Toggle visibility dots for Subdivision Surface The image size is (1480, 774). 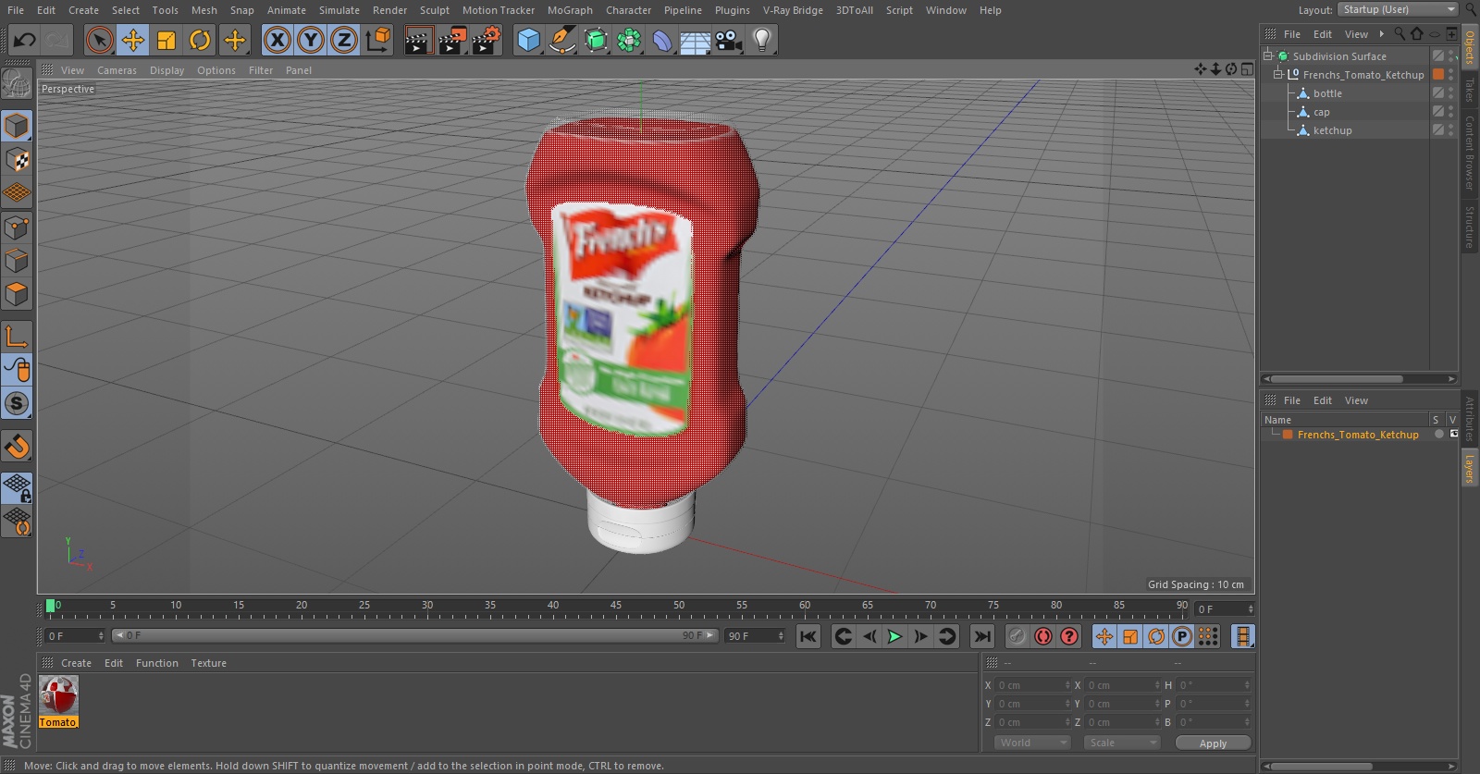[x=1451, y=55]
